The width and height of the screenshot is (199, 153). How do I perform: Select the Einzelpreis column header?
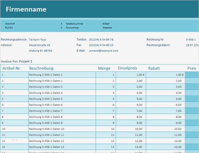point(127,68)
